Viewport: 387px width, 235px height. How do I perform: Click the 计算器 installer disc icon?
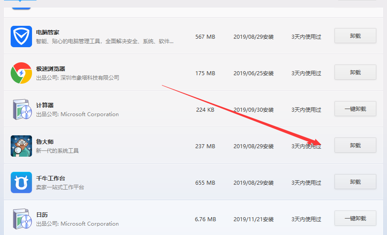pos(22,109)
